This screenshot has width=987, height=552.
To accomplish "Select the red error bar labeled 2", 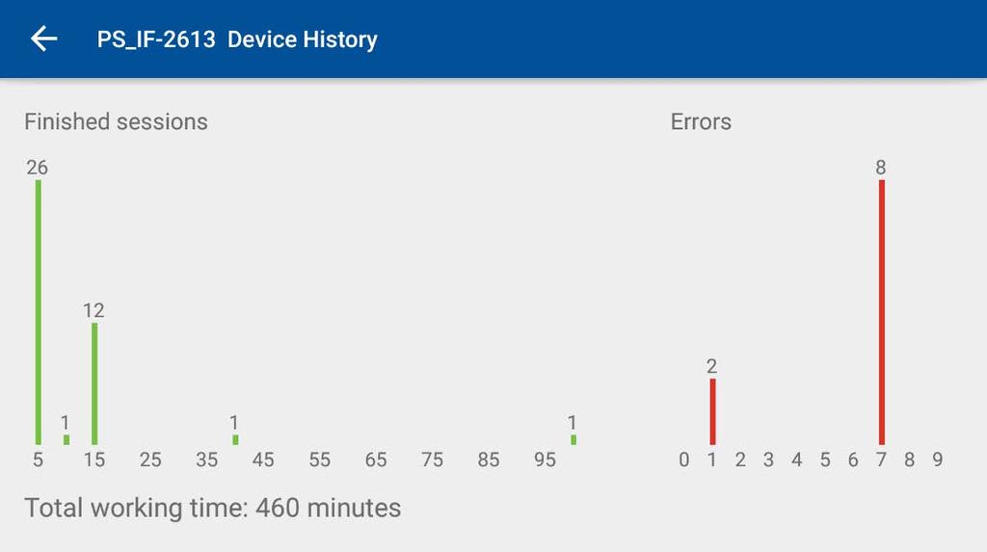I will click(x=712, y=411).
